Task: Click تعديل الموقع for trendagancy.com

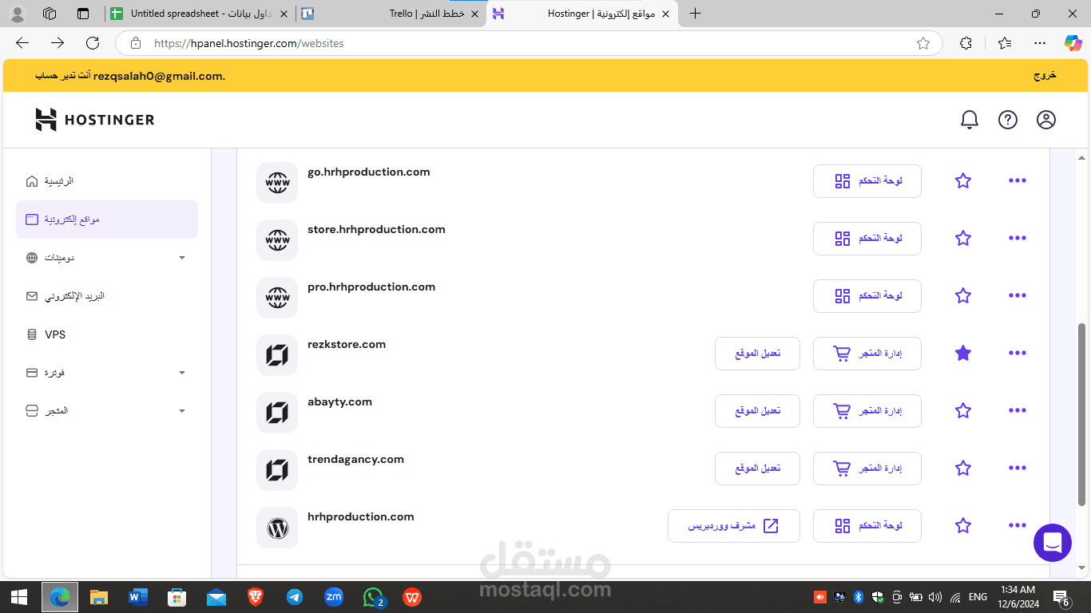Action: pos(757,469)
